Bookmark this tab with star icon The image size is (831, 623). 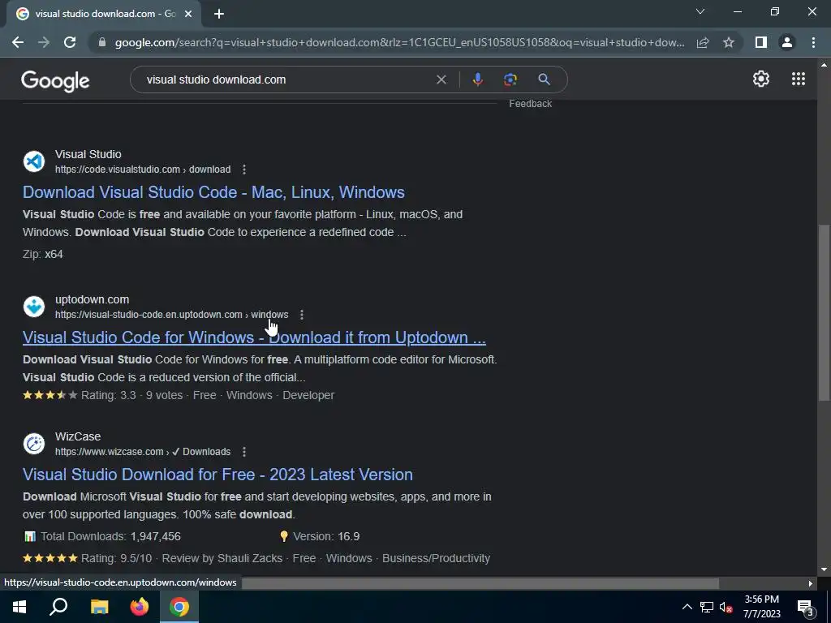click(x=729, y=42)
